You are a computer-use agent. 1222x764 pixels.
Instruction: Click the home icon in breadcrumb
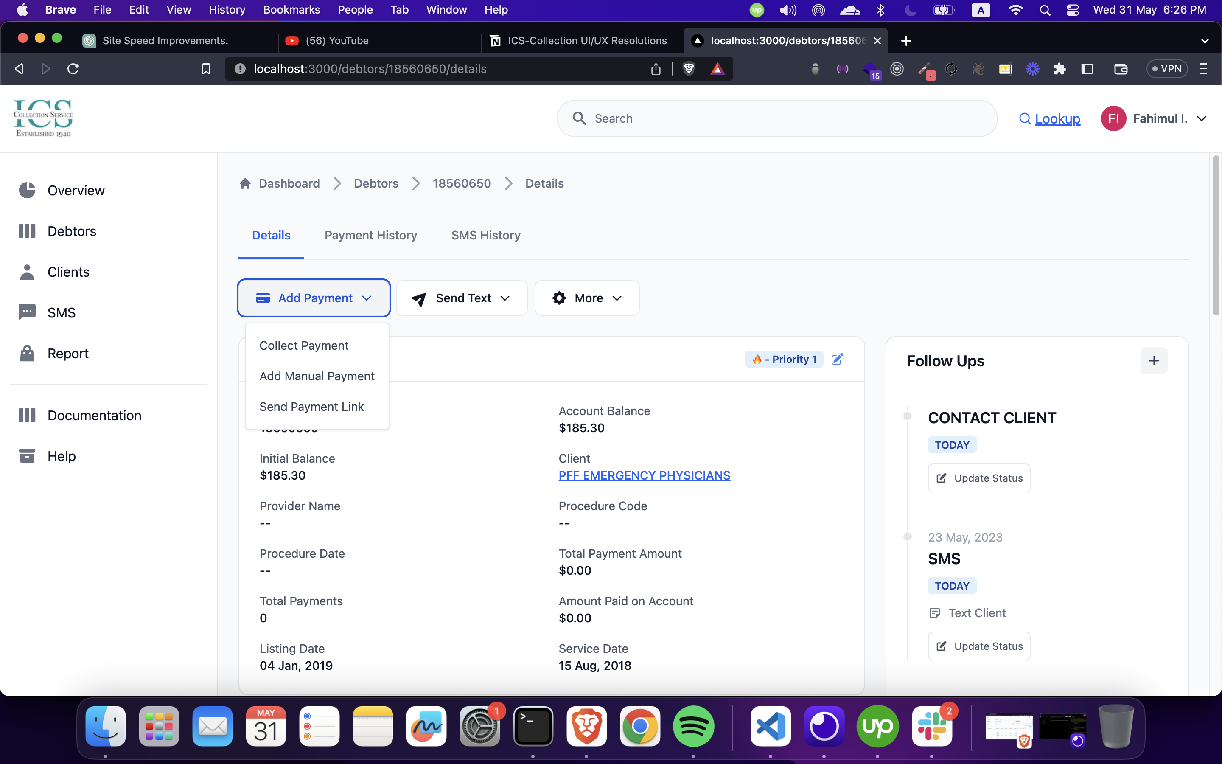[245, 183]
